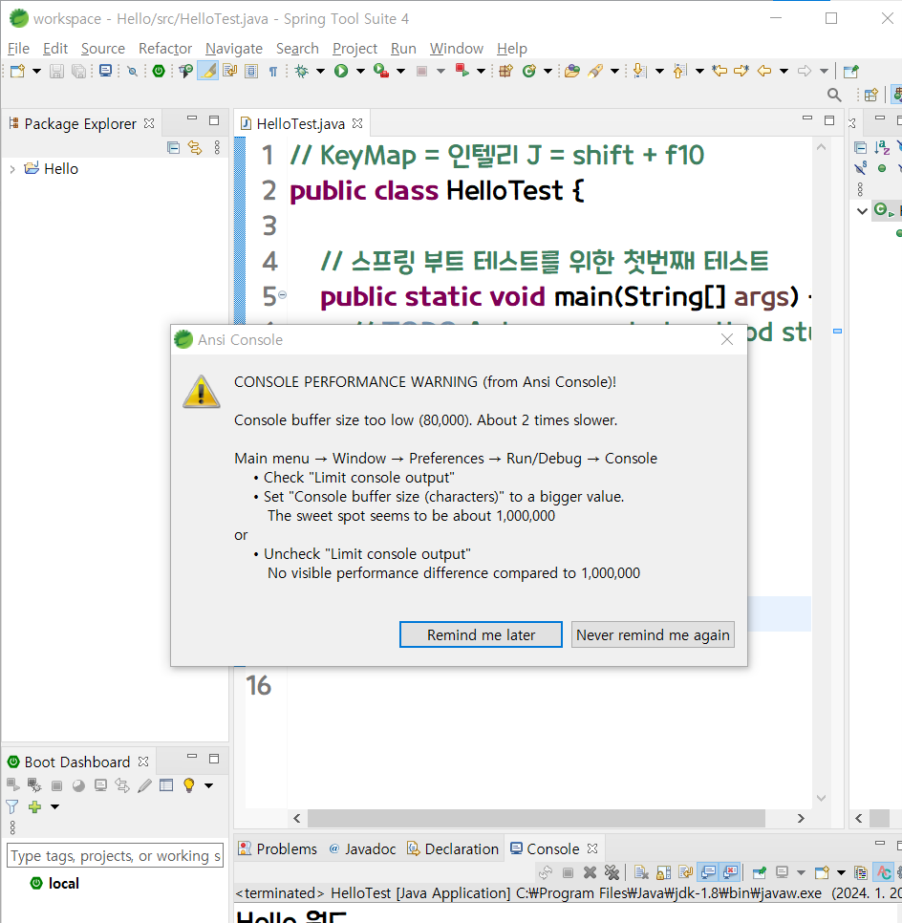
Task: Click the Boot Dashboard tags filter field
Action: coord(115,856)
